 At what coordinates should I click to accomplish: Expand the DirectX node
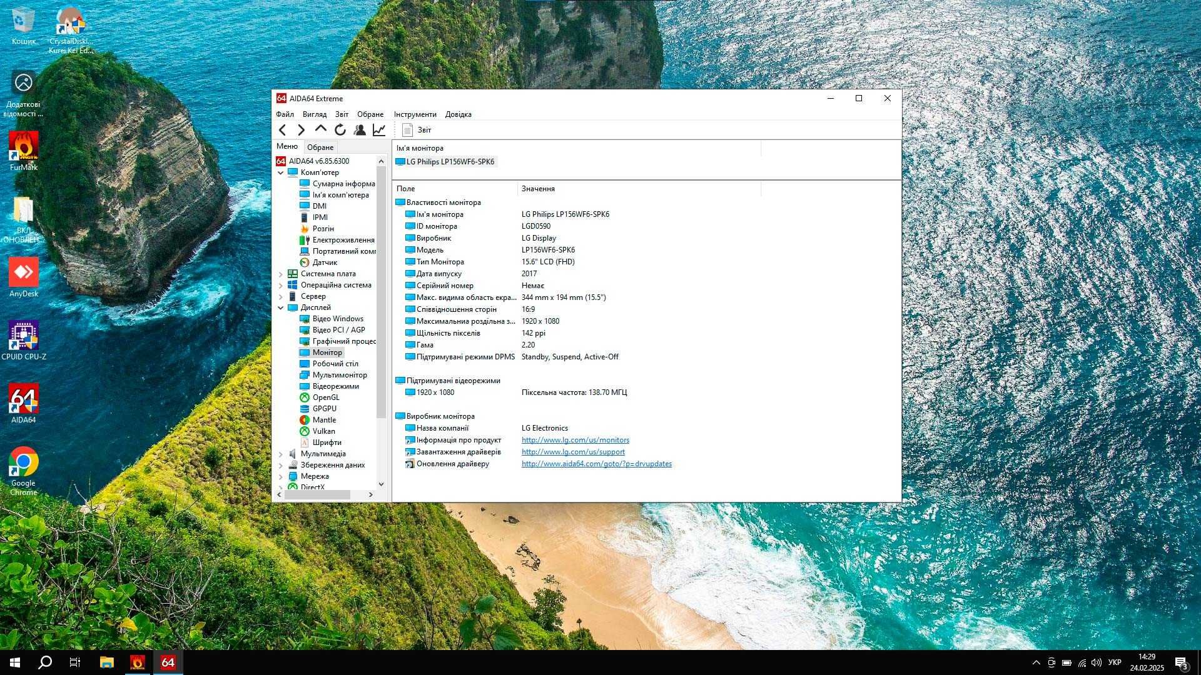pyautogui.click(x=281, y=487)
